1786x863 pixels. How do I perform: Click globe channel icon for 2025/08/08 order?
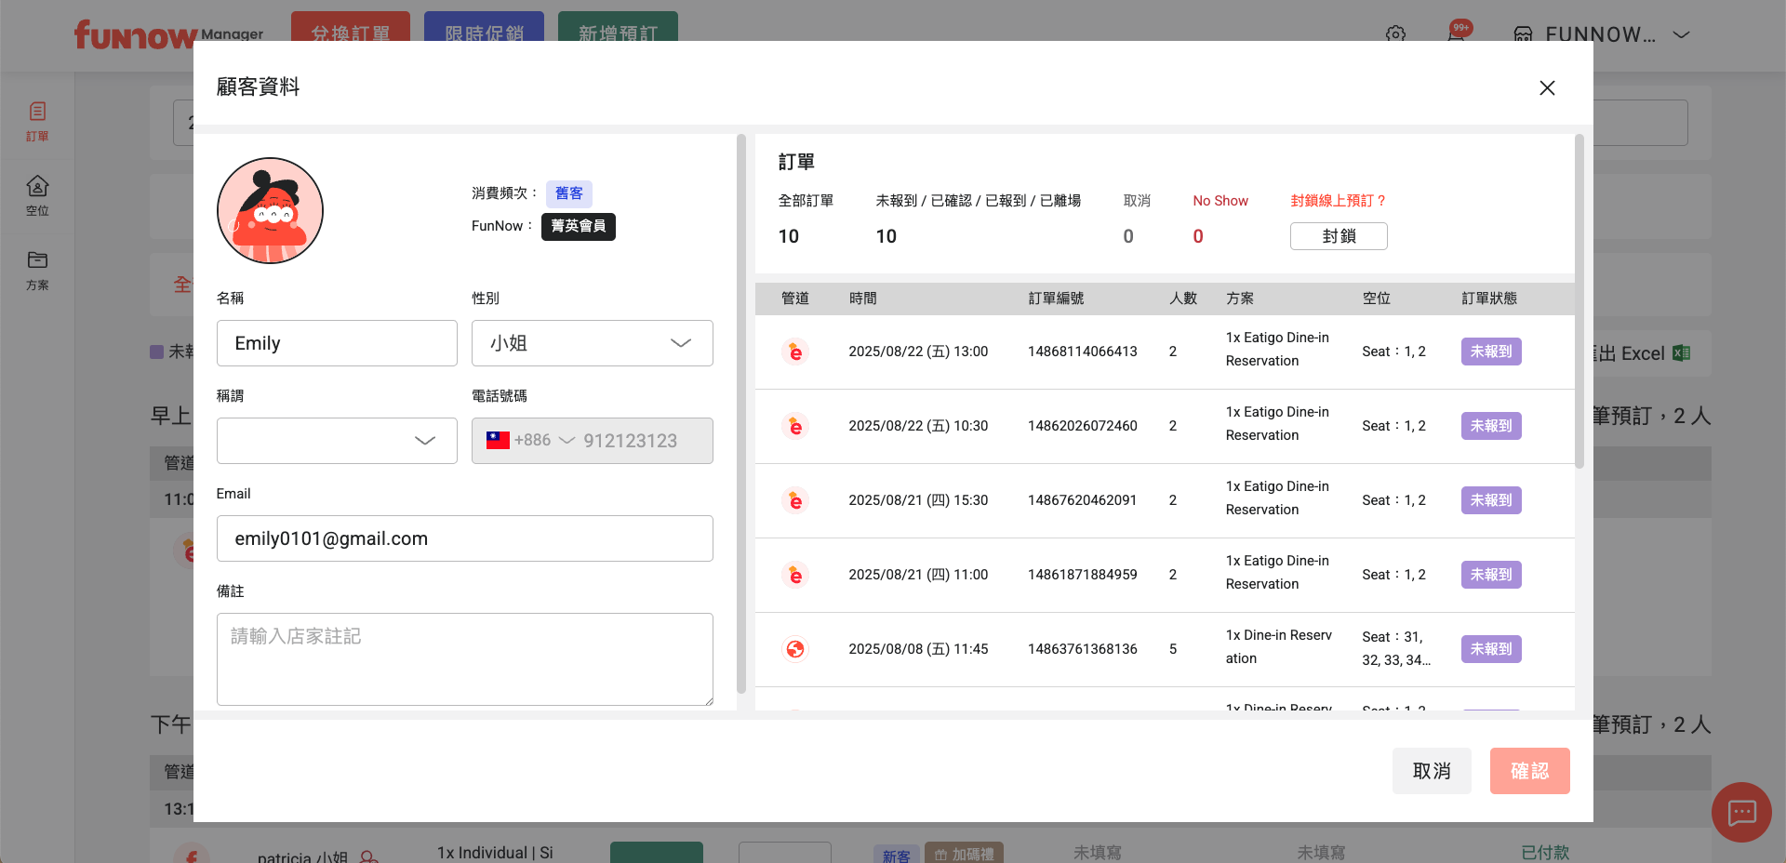click(x=795, y=649)
